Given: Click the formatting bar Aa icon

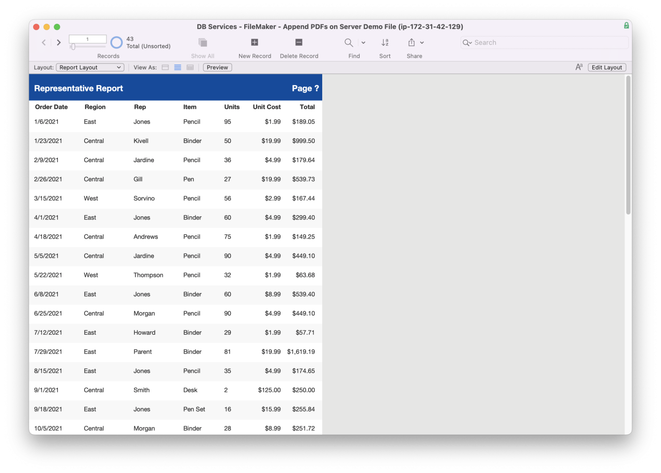Looking at the screenshot, I should [x=579, y=67].
